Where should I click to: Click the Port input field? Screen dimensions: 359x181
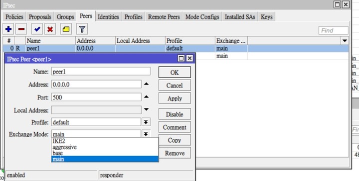(x=96, y=97)
